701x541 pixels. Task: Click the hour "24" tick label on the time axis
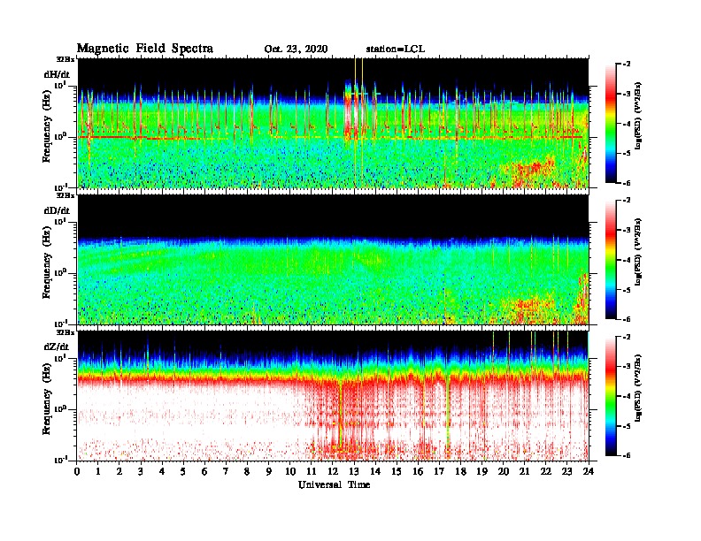coord(589,471)
